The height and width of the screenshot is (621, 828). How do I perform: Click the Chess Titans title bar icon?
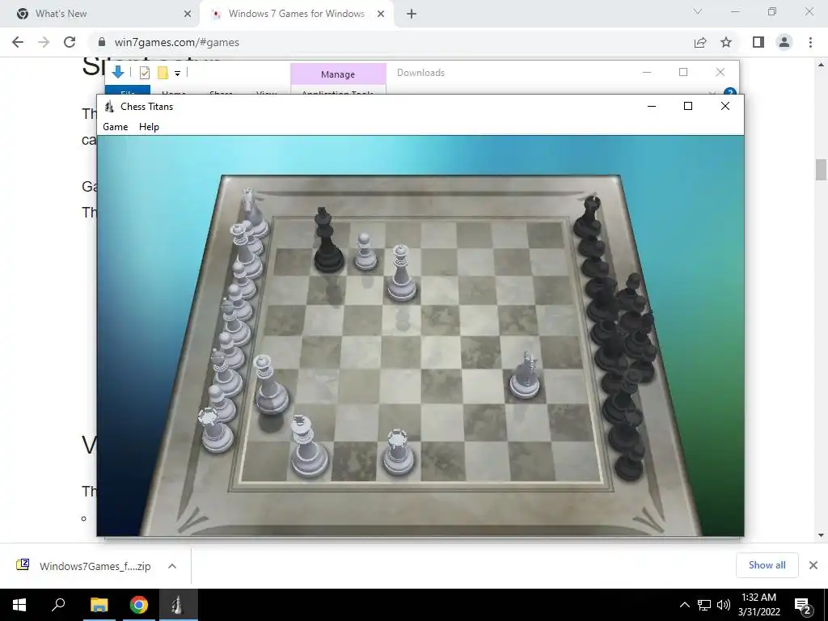[109, 107]
